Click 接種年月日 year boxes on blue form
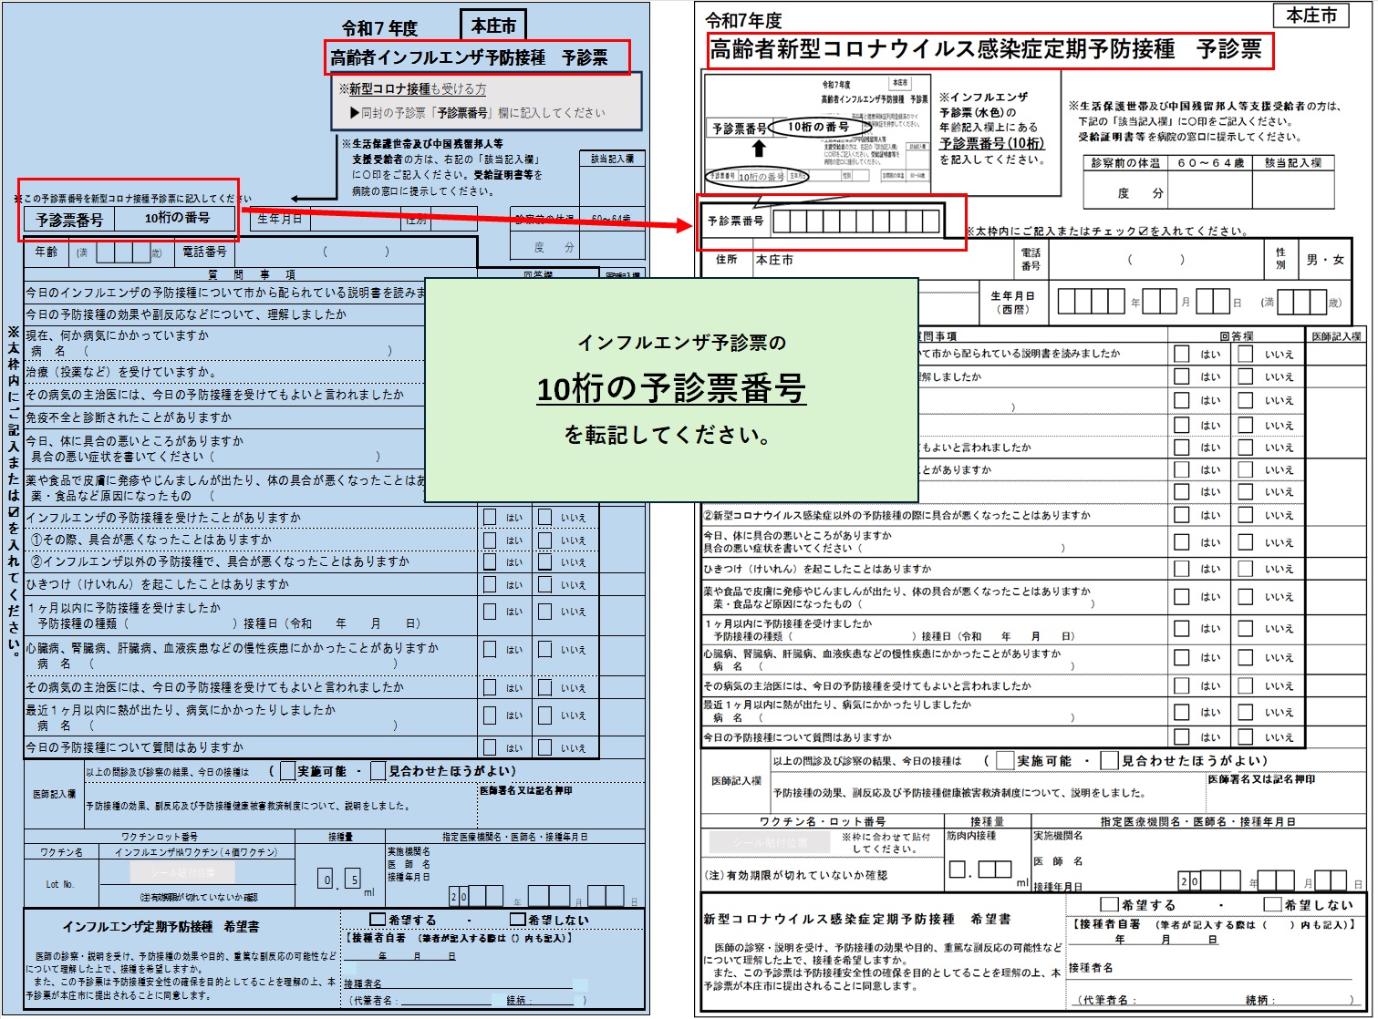The height and width of the screenshot is (1019, 1378). 475,897
